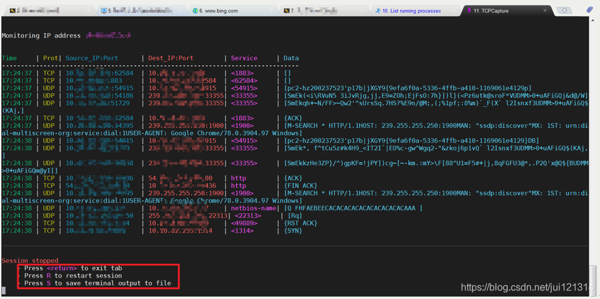Click the 'Source_IP:Port' column header
The width and height of the screenshot is (600, 299).
(x=92, y=58)
